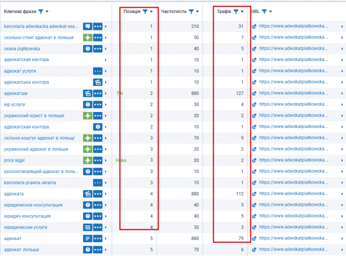
Task: Click snippet icon for адвокат row
Action: click(87, 238)
